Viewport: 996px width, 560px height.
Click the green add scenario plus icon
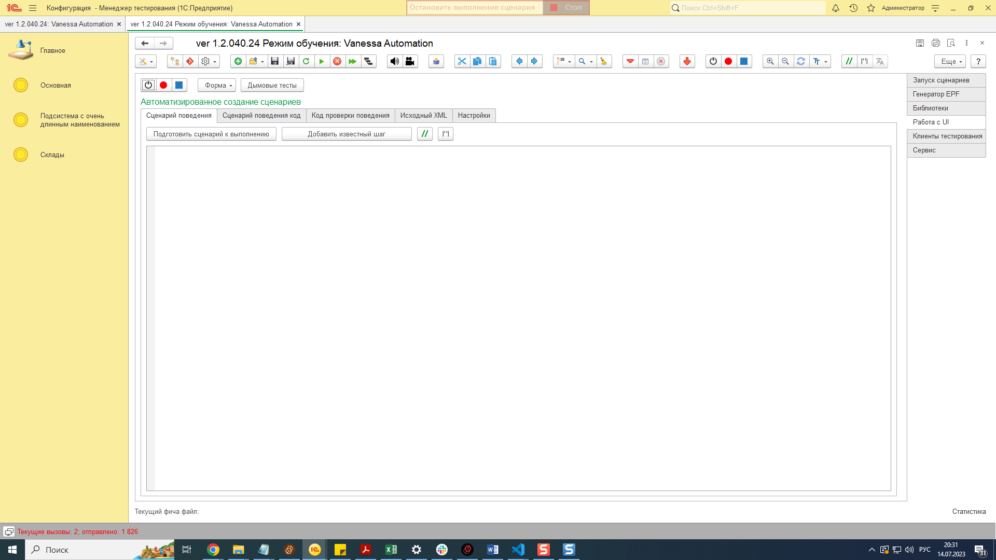(x=238, y=61)
